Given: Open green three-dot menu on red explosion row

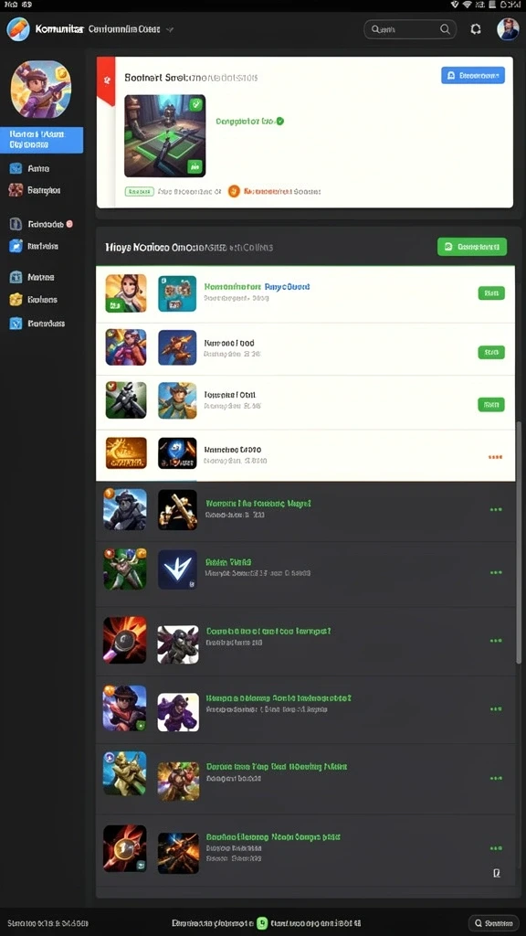Looking at the screenshot, I should [x=496, y=641].
